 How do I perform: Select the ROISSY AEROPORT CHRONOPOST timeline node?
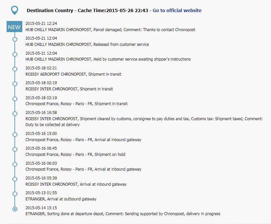tap(15, 69)
